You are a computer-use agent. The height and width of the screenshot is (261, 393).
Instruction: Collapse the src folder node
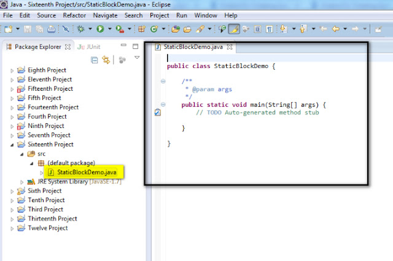[22, 154]
